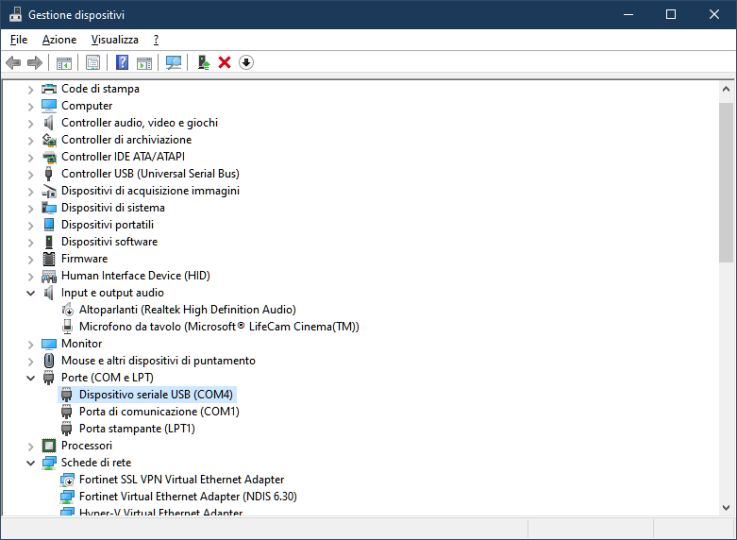Click the Gestione dispositivi title bar icon
The image size is (737, 540).
click(15, 14)
